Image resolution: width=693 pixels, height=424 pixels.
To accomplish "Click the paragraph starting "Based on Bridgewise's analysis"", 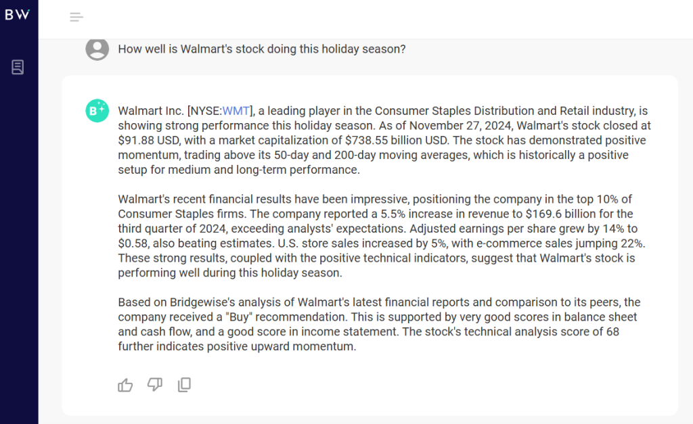I will point(379,324).
